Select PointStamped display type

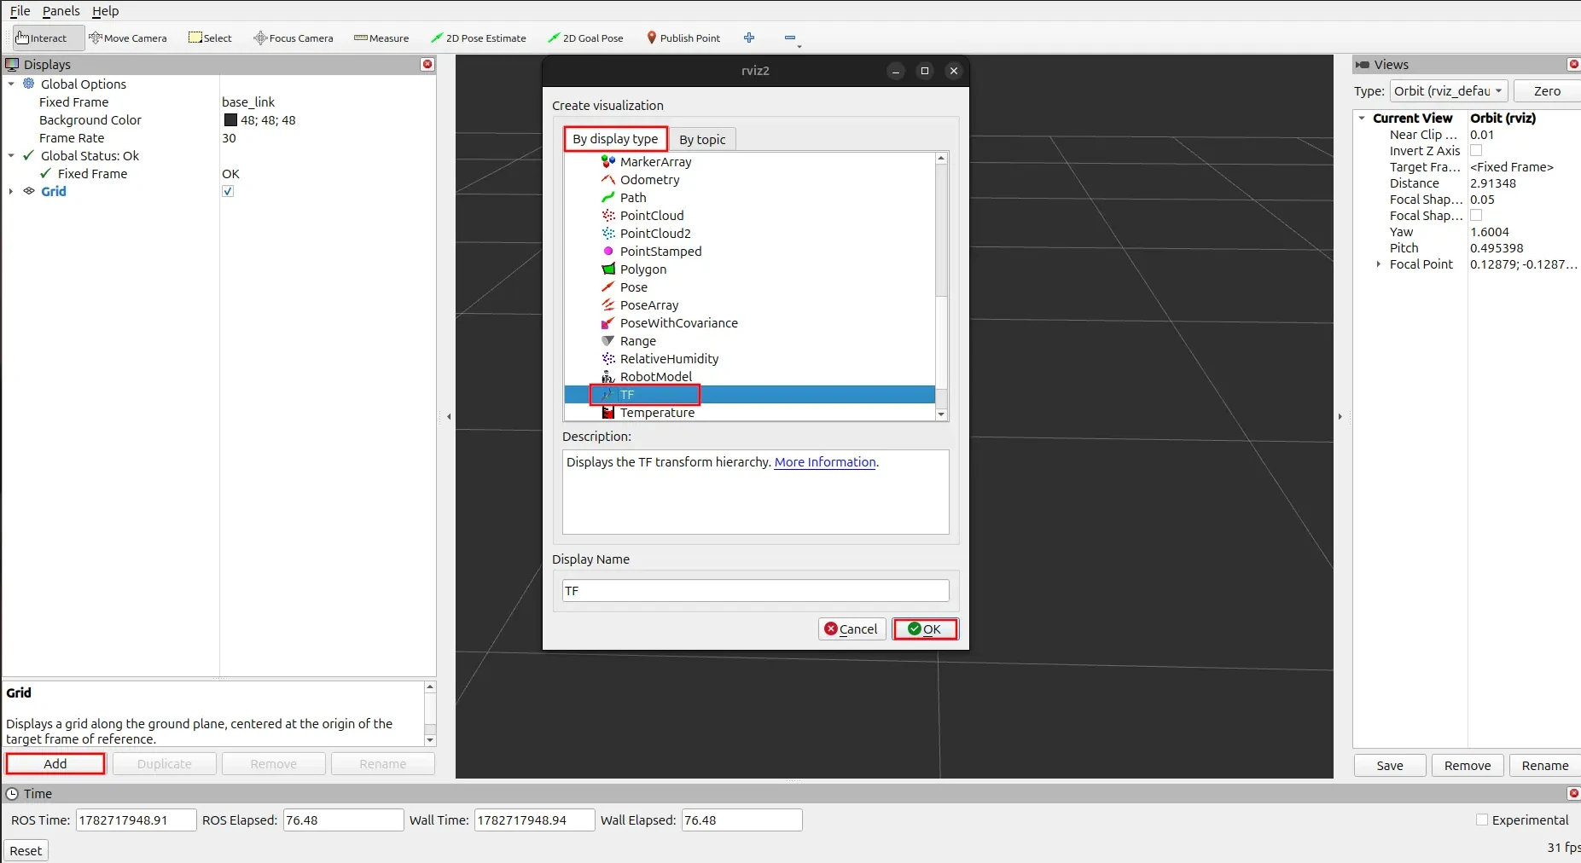(x=660, y=252)
